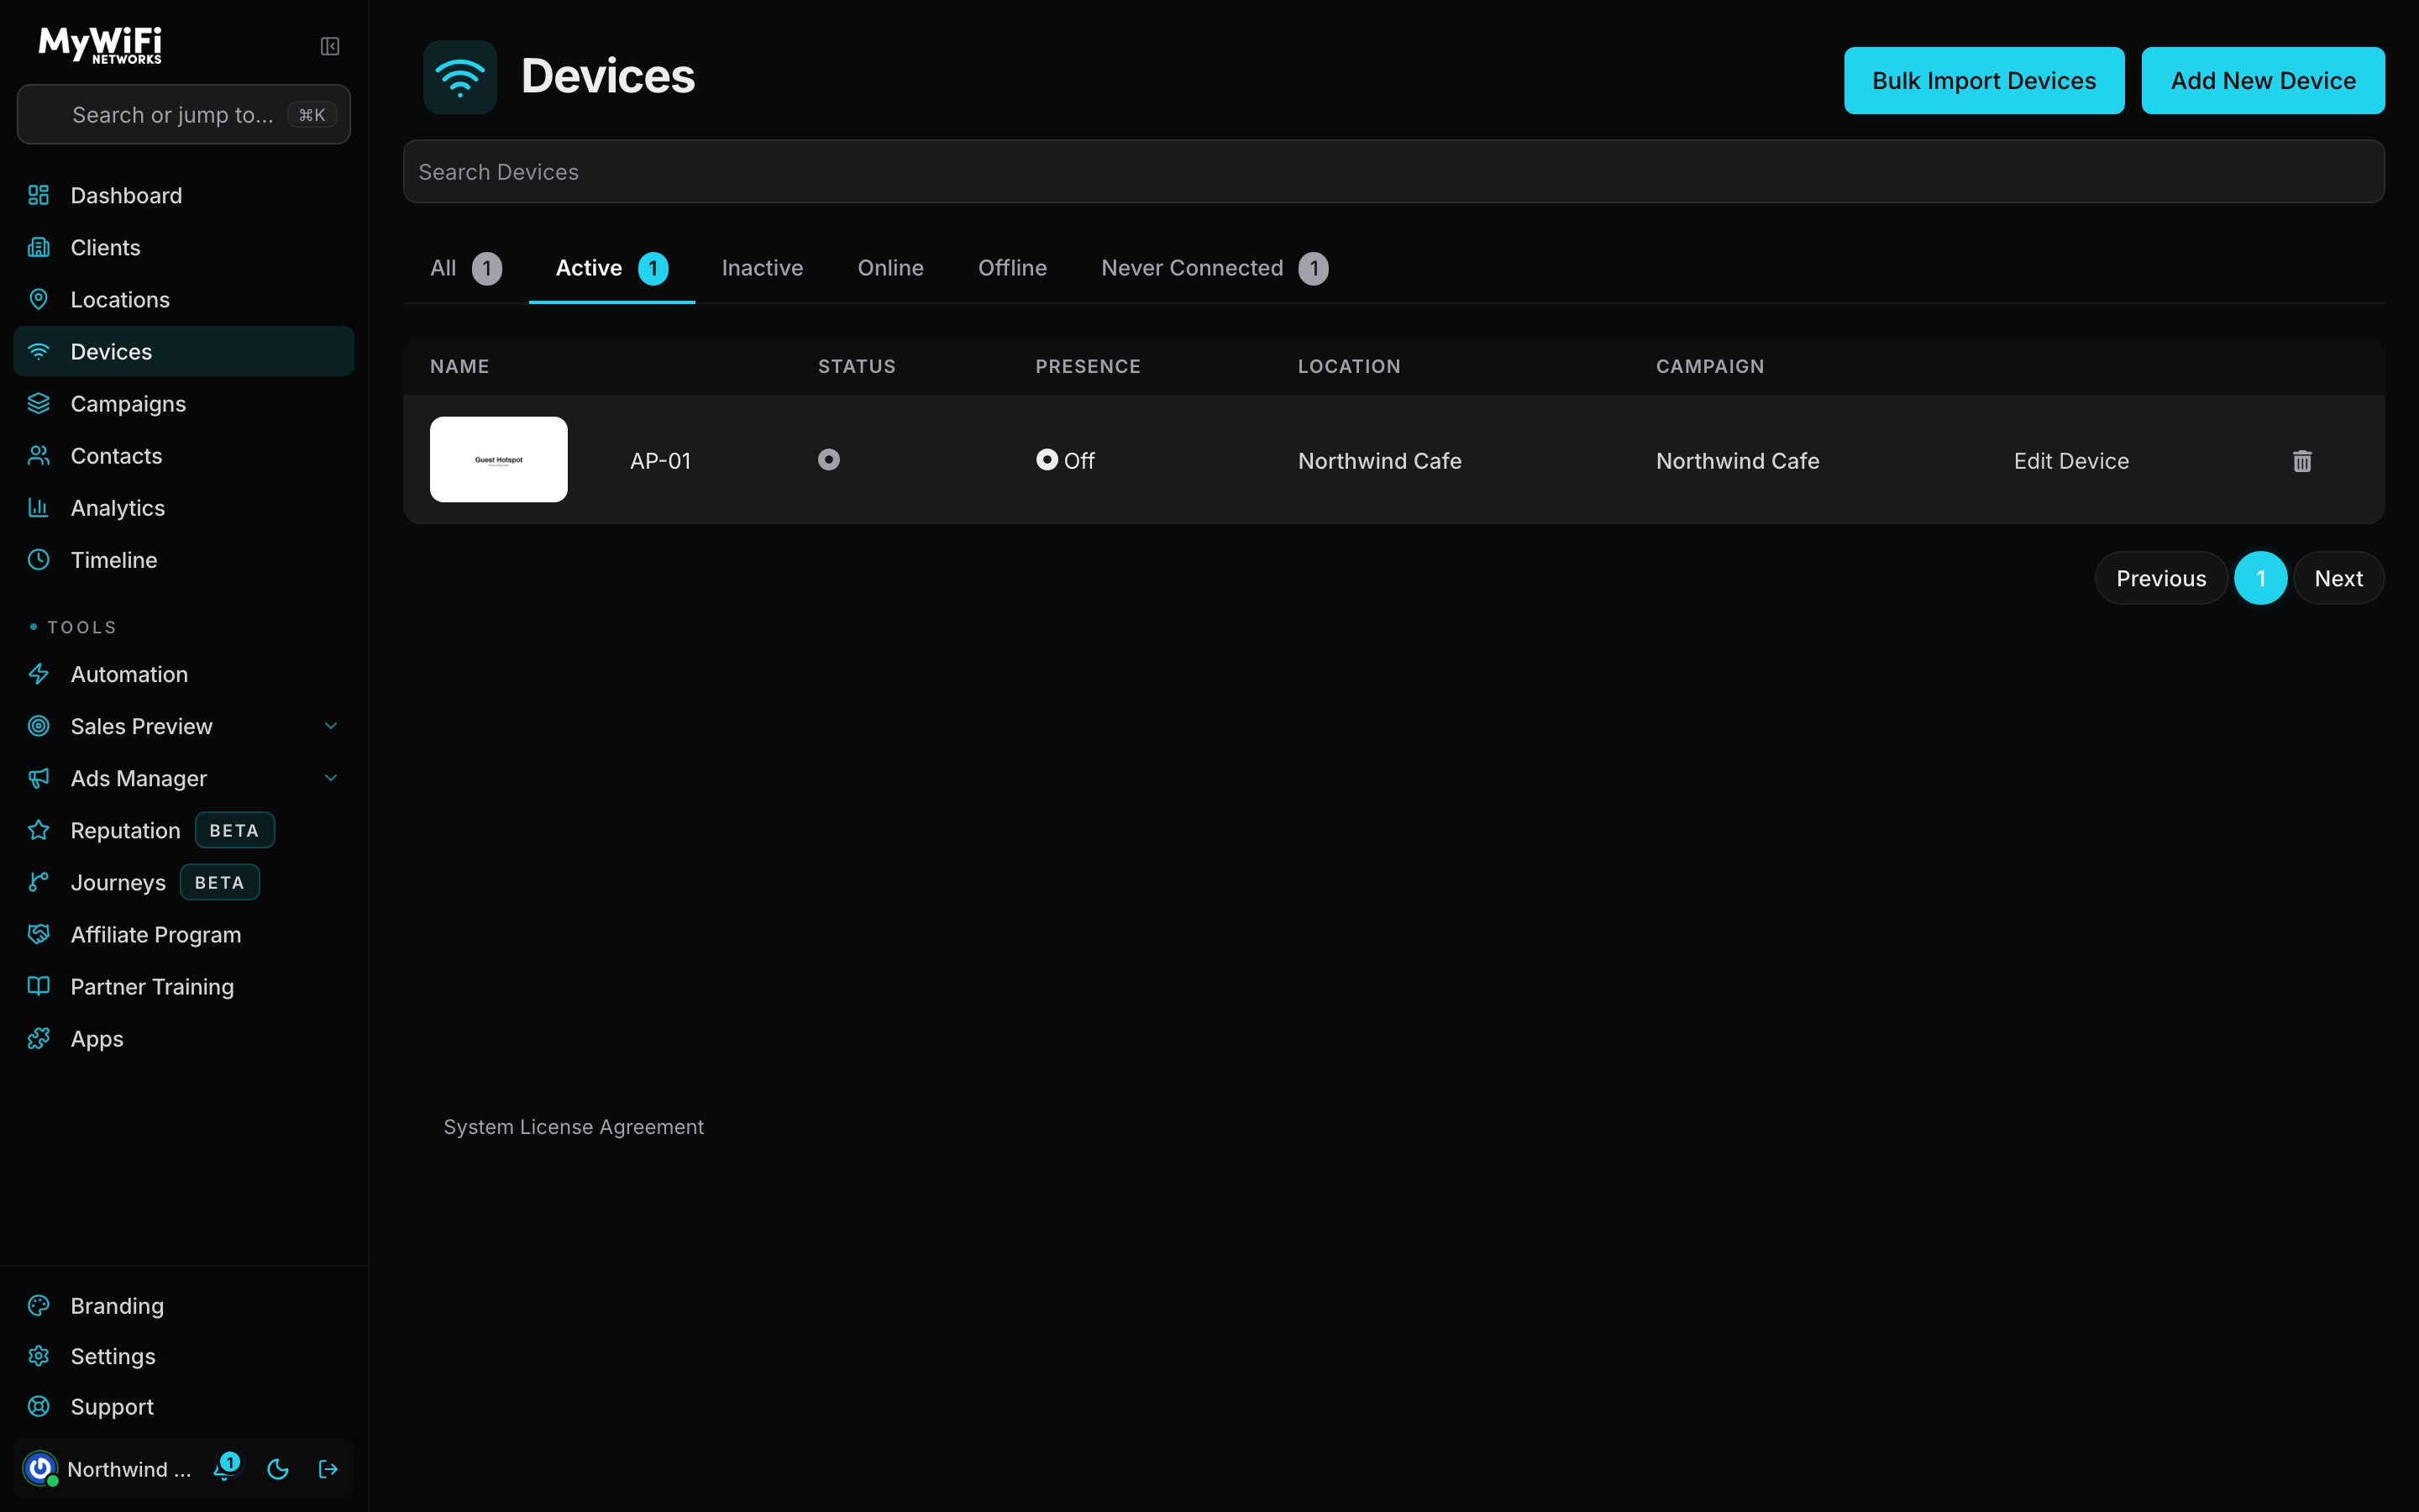The image size is (2419, 1512).
Task: Click the Settings gear icon
Action: [x=38, y=1356]
